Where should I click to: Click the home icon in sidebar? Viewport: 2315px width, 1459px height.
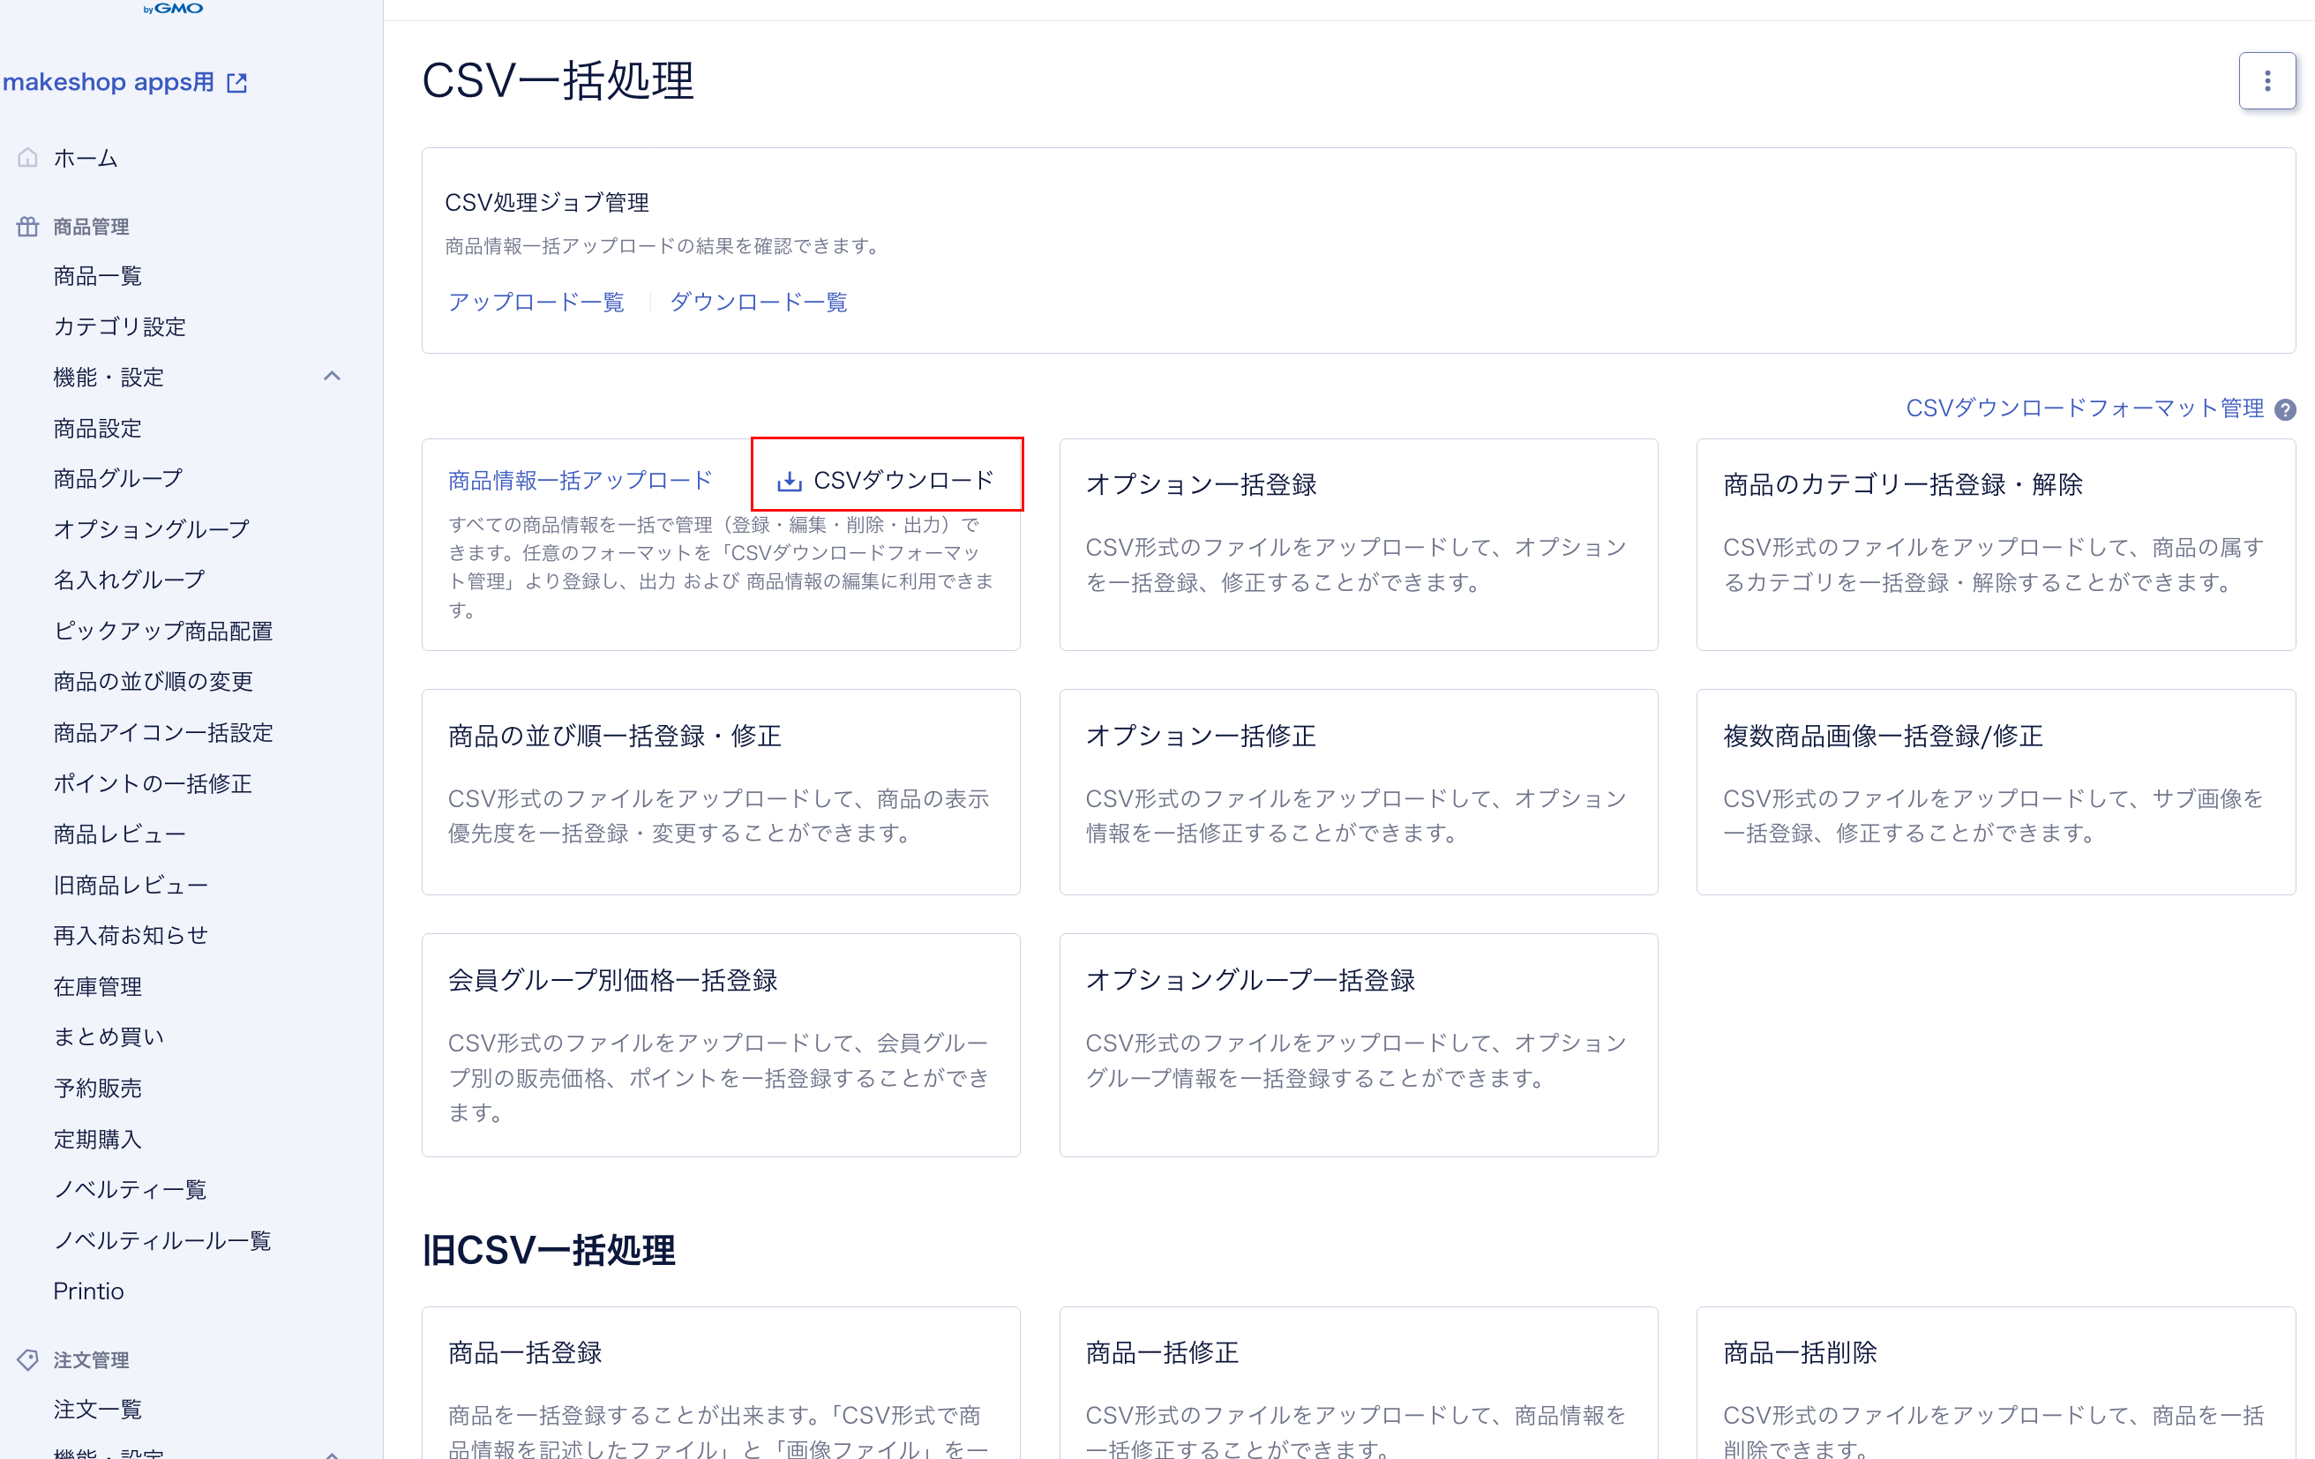pos(28,158)
